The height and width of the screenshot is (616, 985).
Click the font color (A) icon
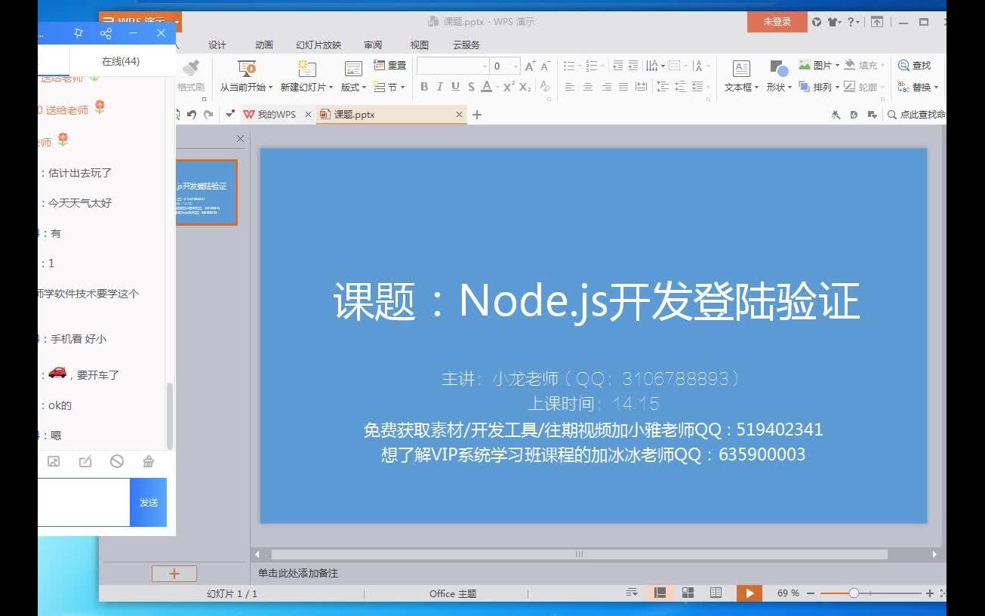point(487,87)
